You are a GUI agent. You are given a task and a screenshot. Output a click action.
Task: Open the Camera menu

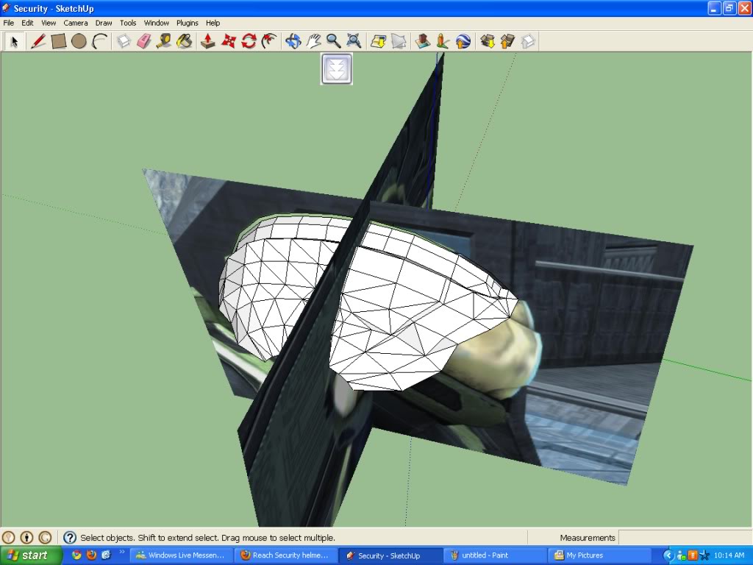pos(76,23)
